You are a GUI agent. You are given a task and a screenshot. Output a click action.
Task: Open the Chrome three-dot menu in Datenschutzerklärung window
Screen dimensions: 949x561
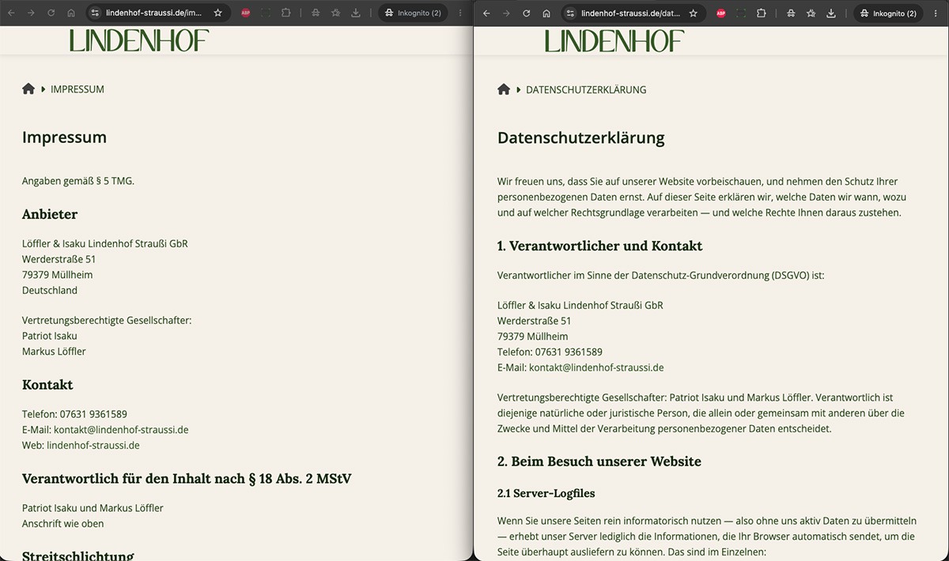point(936,13)
